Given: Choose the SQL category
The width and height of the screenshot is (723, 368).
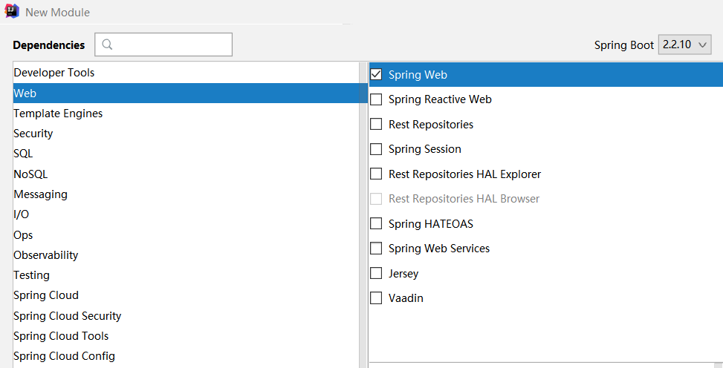Looking at the screenshot, I should 23,154.
